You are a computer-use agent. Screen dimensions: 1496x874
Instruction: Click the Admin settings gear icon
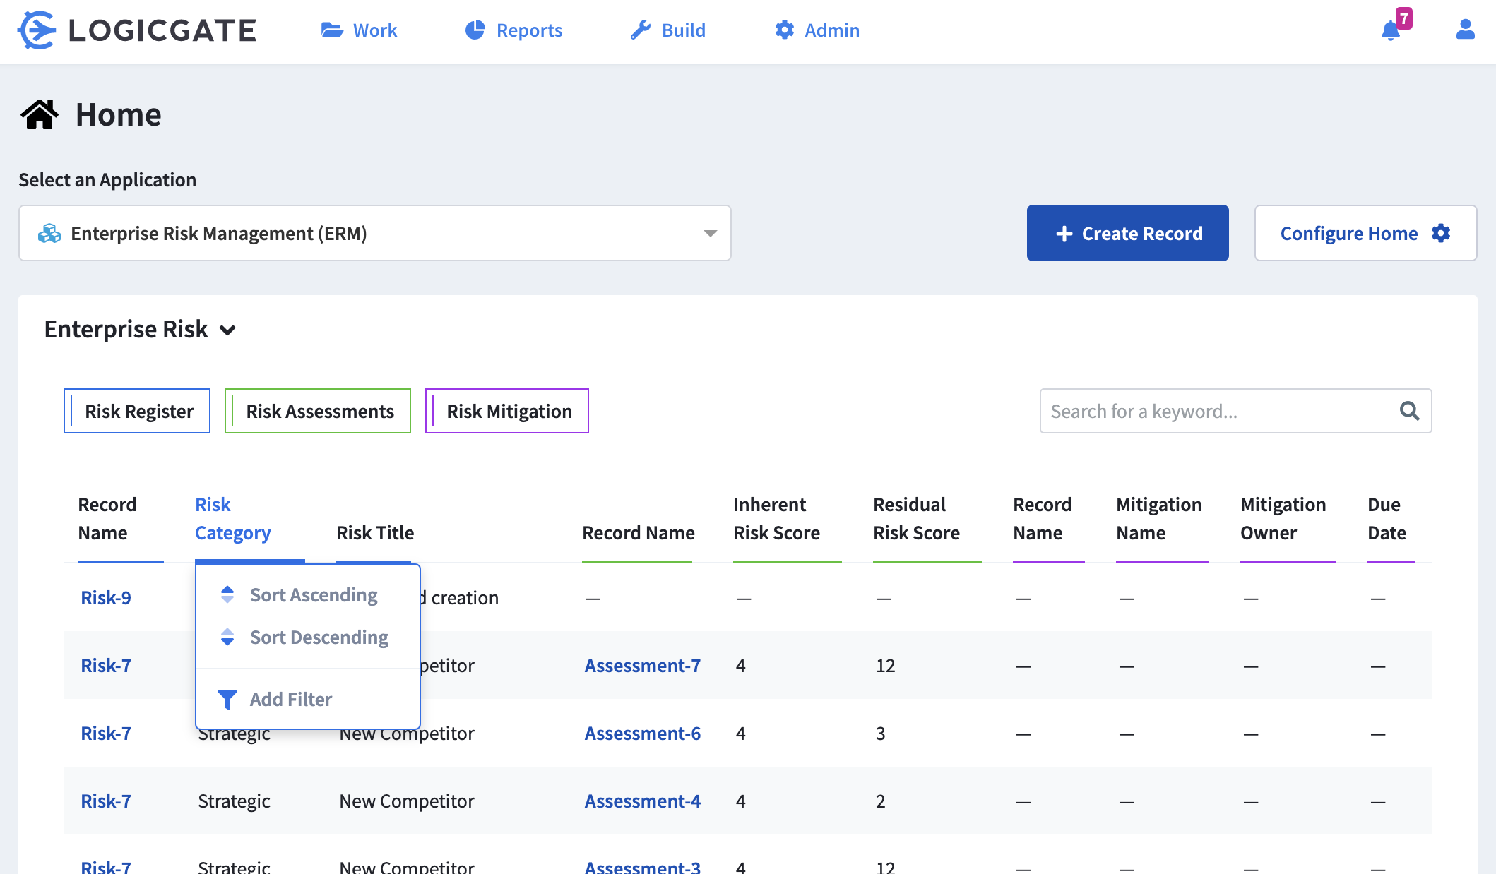point(784,29)
